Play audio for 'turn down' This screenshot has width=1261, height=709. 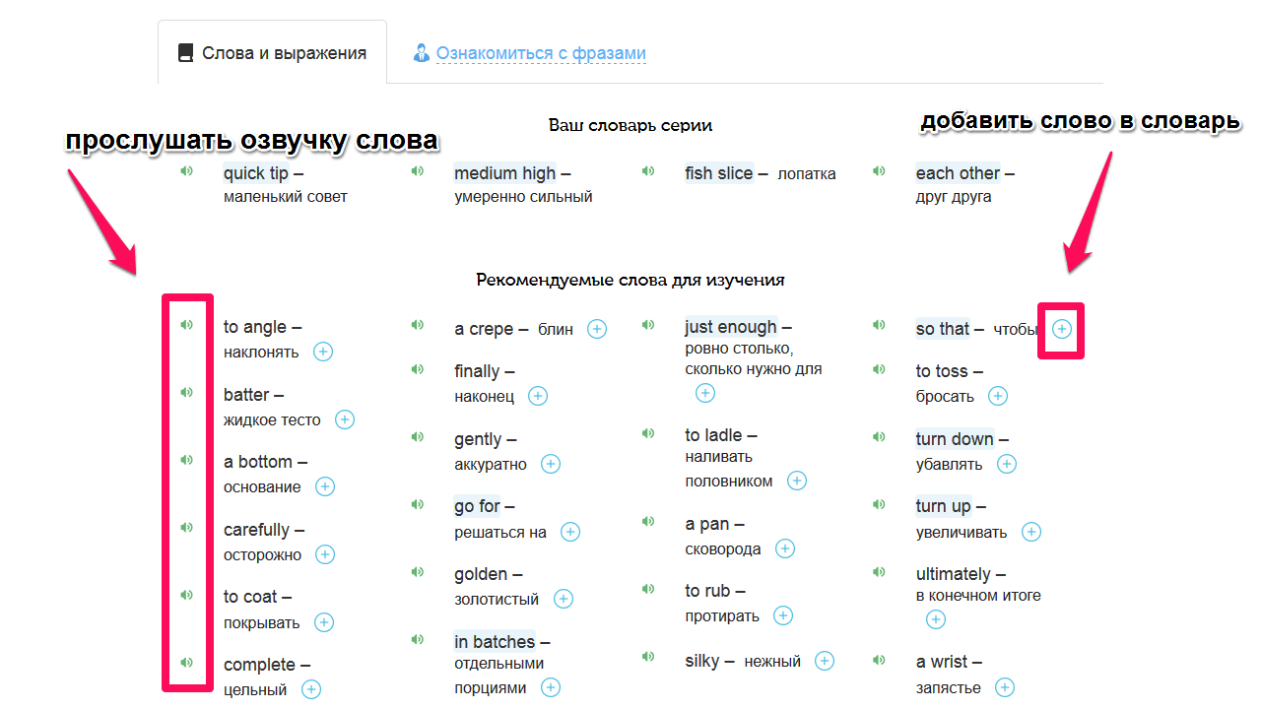click(879, 437)
